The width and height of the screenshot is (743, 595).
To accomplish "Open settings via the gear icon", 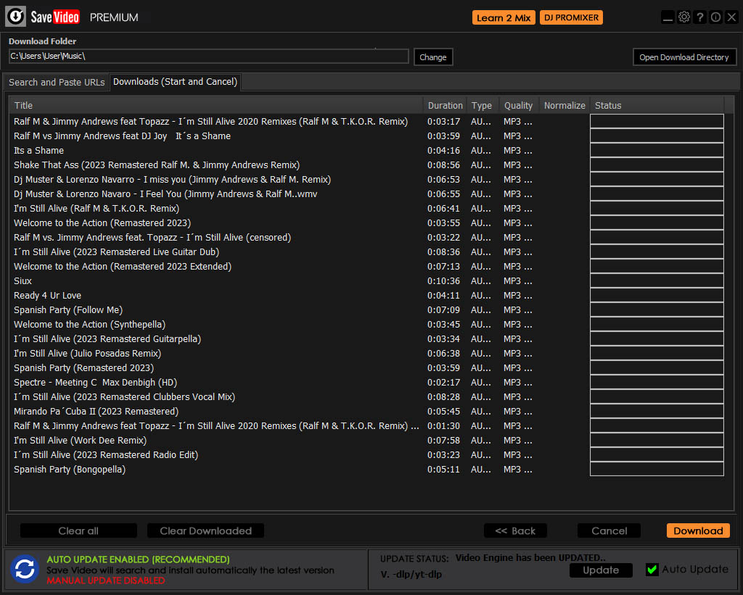I will point(684,17).
